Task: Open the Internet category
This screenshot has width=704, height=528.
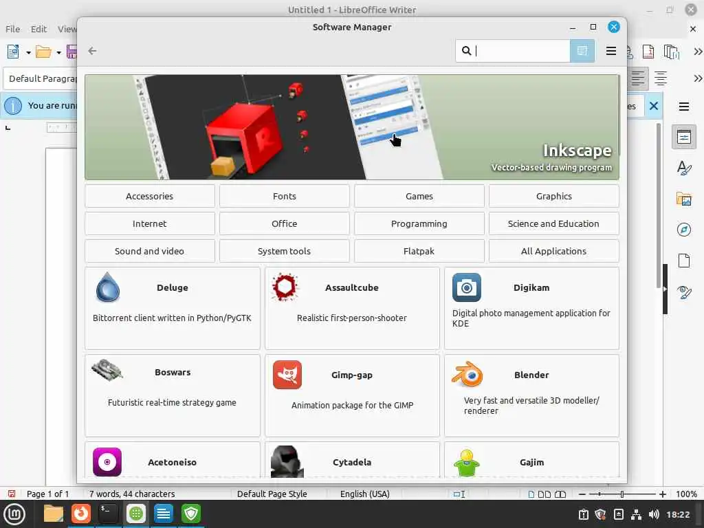Action: (x=149, y=223)
